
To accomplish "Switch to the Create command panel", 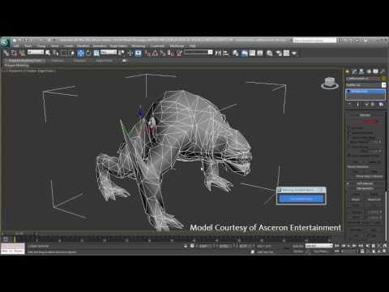I will pyautogui.click(x=347, y=71).
